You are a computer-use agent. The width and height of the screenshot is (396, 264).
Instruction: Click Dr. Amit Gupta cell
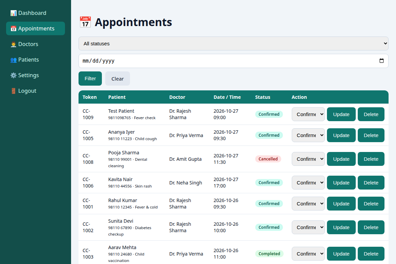tap(185, 159)
